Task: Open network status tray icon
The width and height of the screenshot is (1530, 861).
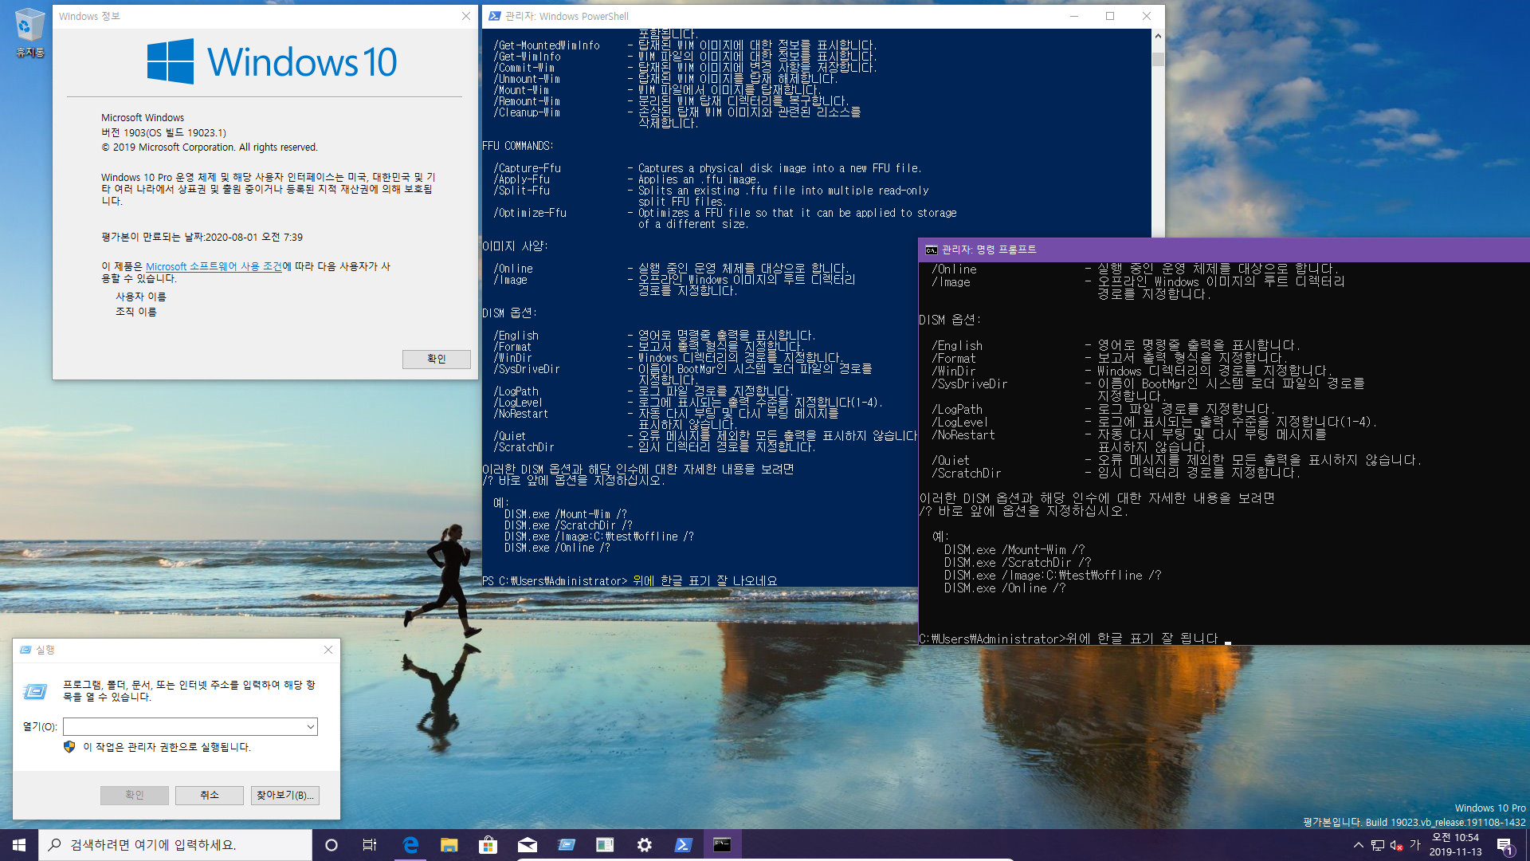Action: click(1377, 845)
